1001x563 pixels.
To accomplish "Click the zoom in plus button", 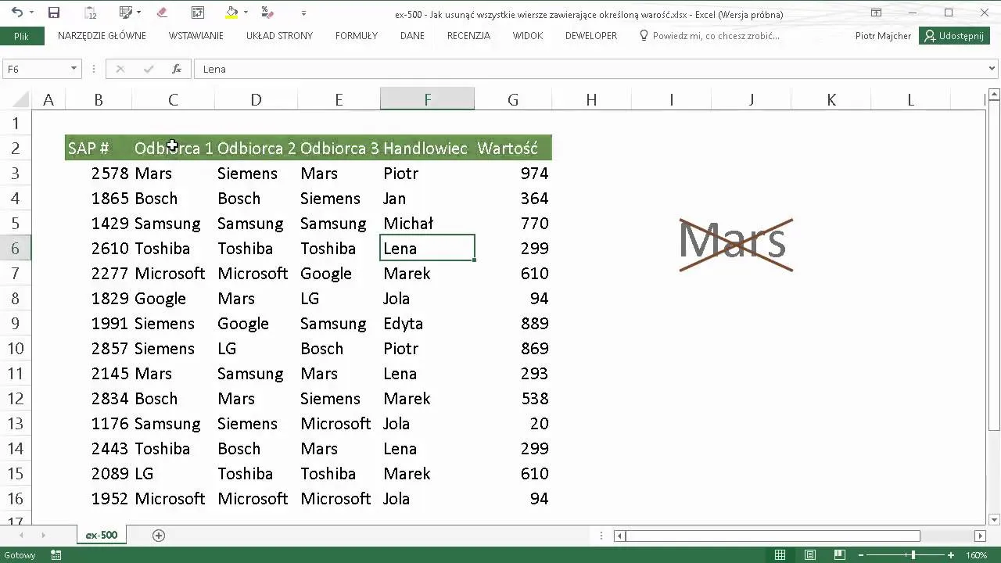I will coord(951,555).
